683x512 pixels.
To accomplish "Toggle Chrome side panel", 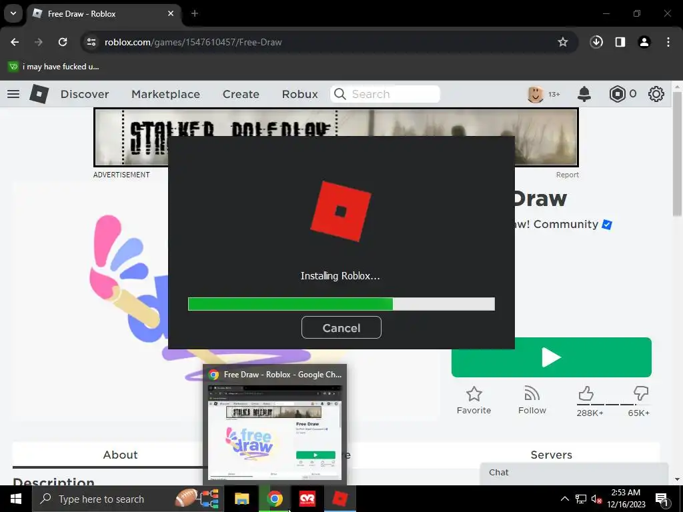I will click(620, 42).
